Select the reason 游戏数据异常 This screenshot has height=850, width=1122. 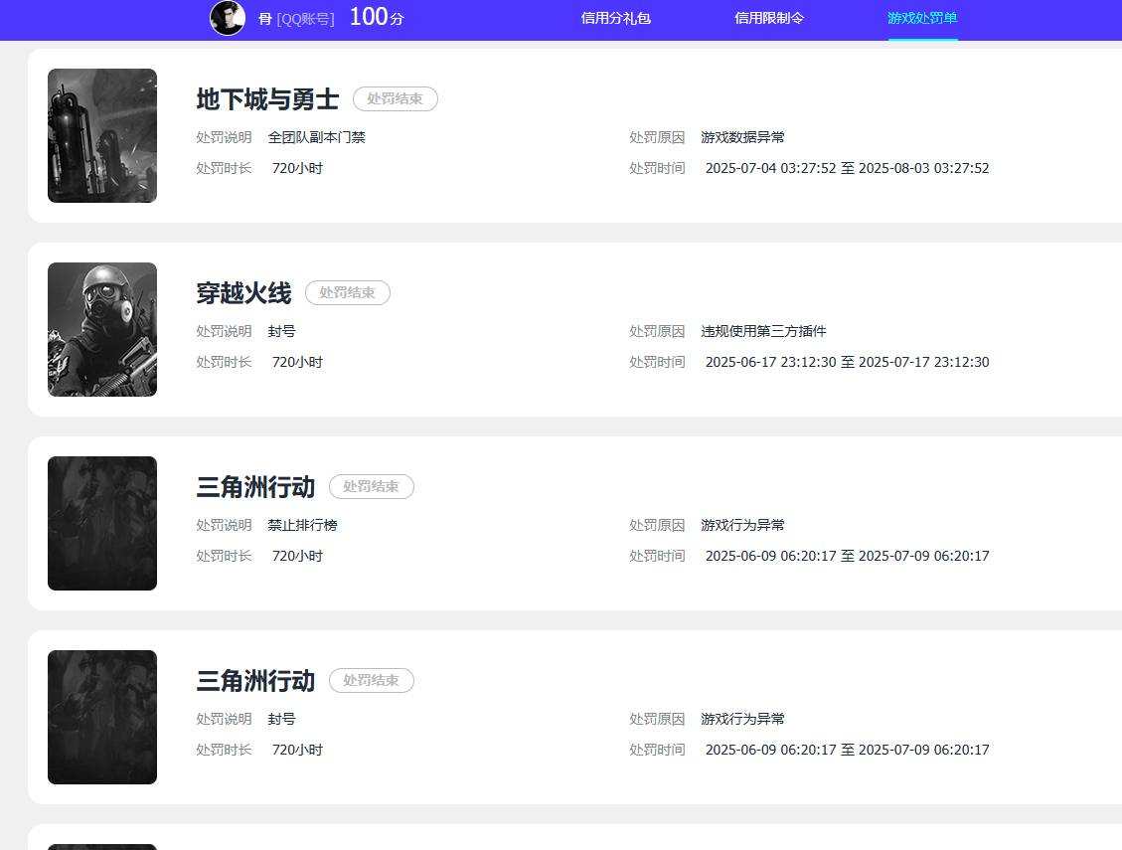(742, 137)
